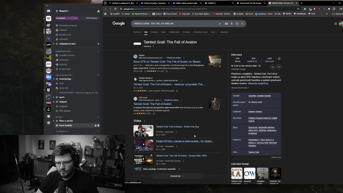This screenshot has height=193, width=343.
Task: Open the virtual keyboard icon in search box
Action: coord(226,24)
